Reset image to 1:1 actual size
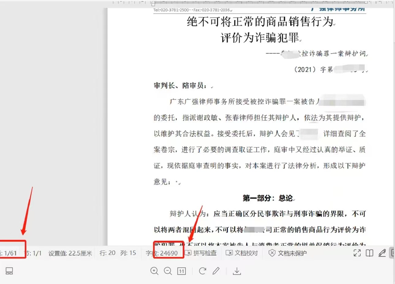395x284 pixels. (182, 271)
